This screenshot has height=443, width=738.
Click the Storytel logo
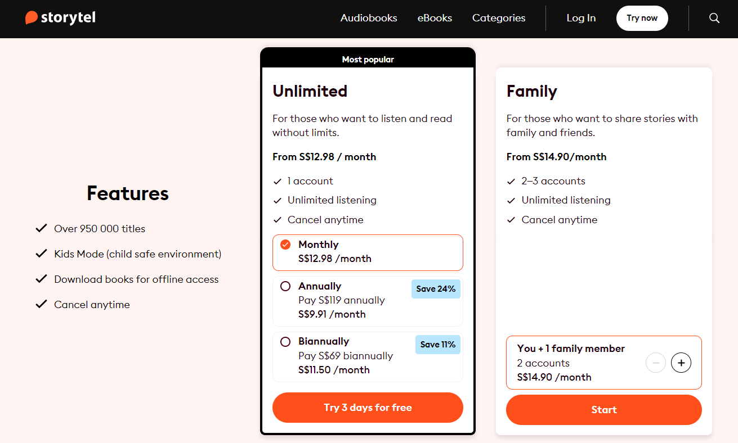60,18
